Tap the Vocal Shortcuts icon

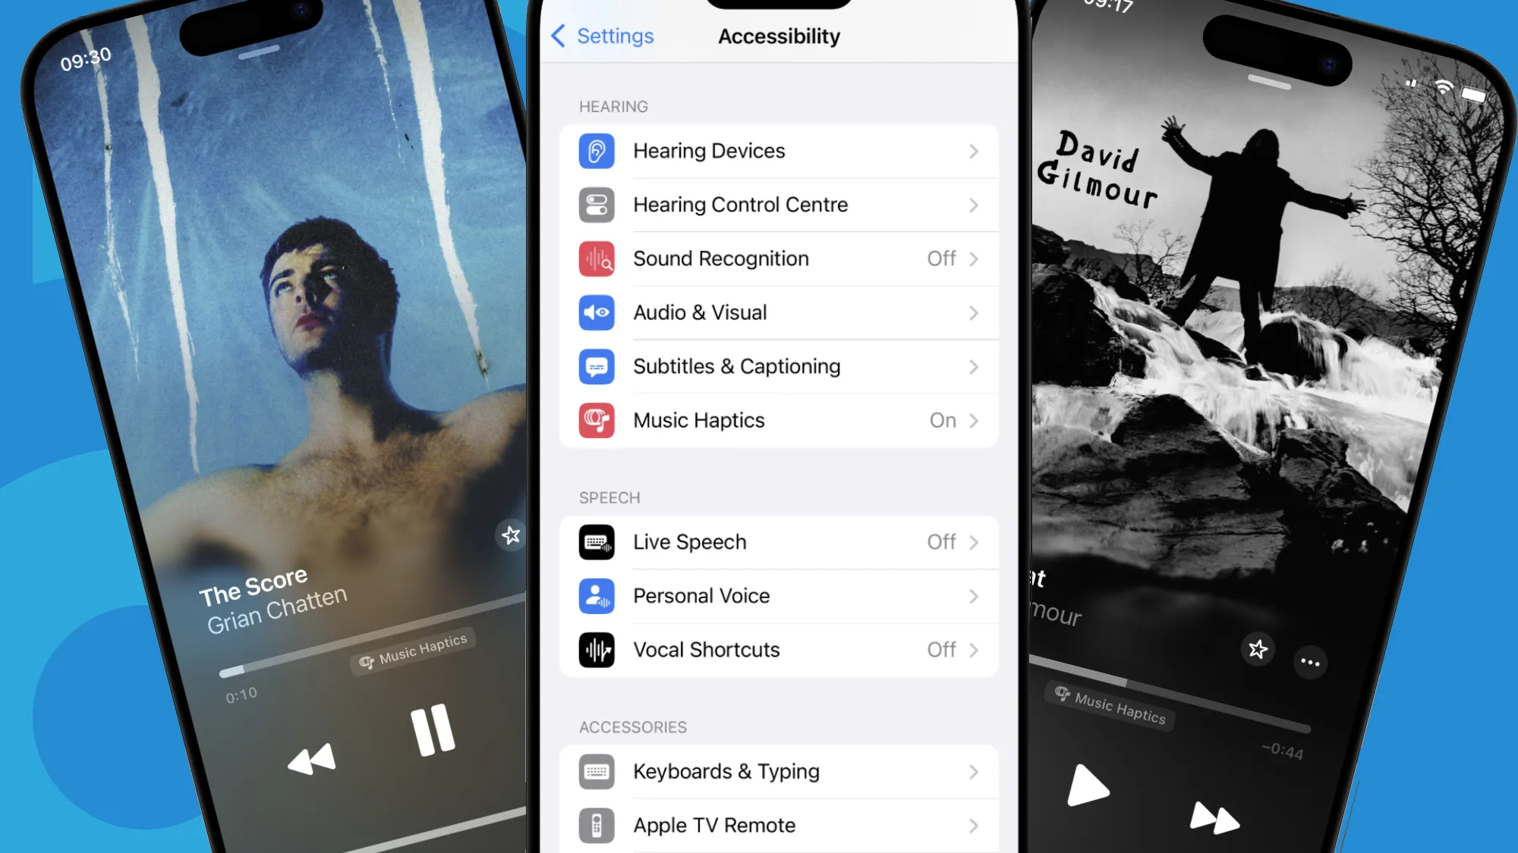(x=597, y=650)
